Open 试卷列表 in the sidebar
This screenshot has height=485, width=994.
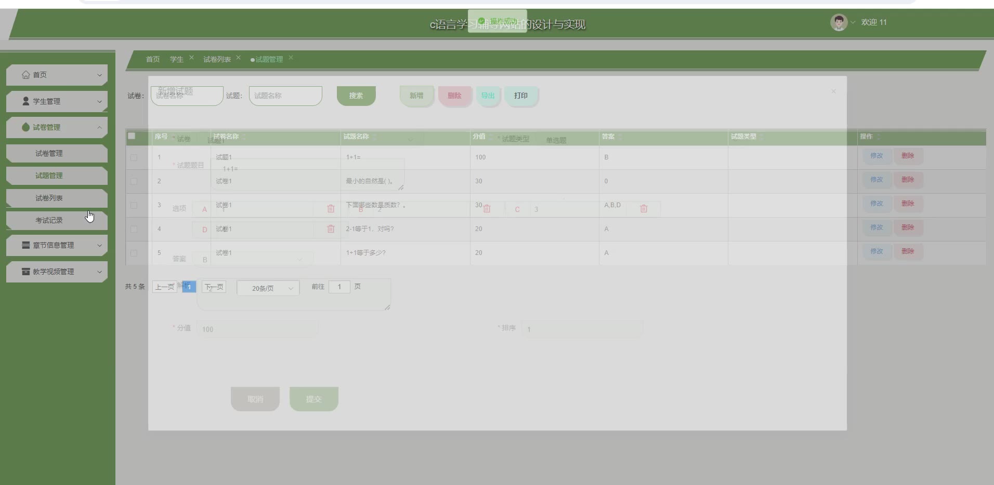click(57, 198)
